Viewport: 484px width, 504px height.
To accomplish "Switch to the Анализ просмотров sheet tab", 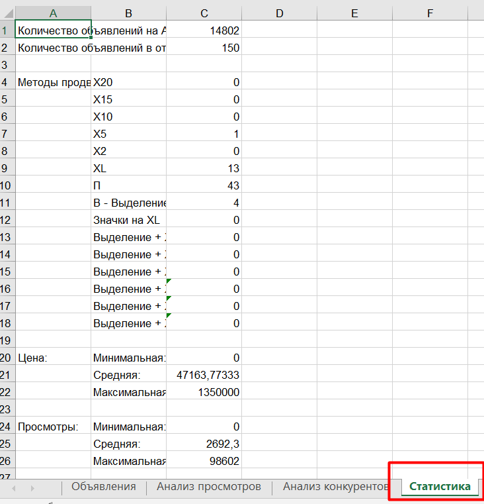I will pos(209,487).
